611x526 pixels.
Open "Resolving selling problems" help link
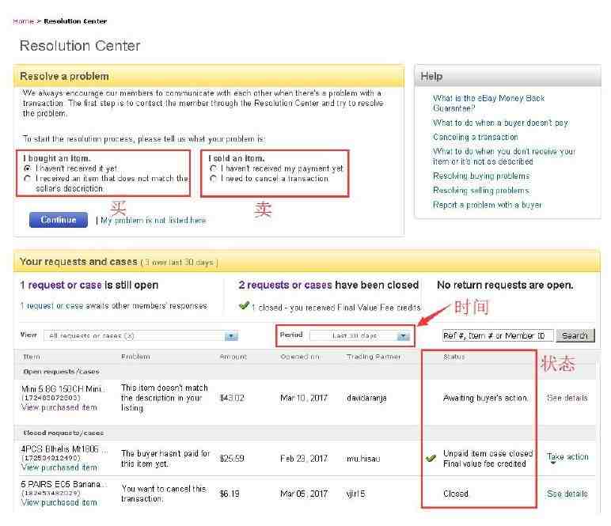click(x=481, y=191)
